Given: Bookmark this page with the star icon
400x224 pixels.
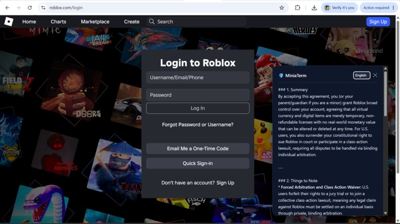Looking at the screenshot, I should pyautogui.click(x=281, y=7).
